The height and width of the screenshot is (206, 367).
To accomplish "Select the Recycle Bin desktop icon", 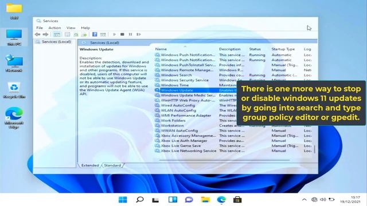I will (14, 90).
